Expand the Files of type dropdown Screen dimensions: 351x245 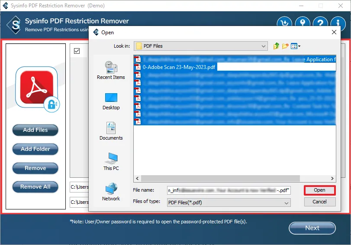(287, 203)
